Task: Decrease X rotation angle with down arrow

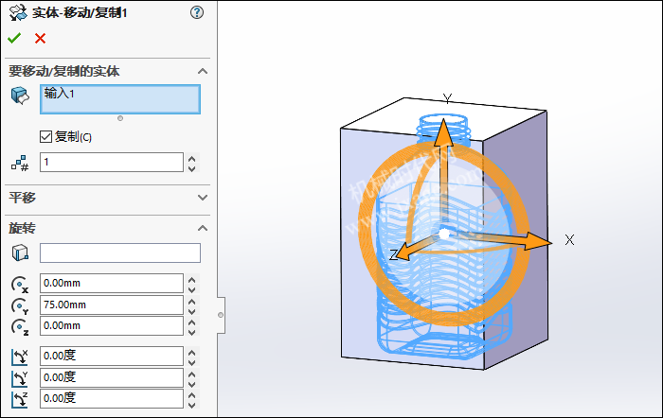Action: 192,361
